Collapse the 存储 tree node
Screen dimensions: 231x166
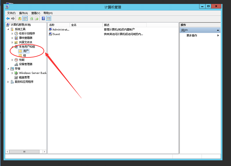(x=8, y=69)
